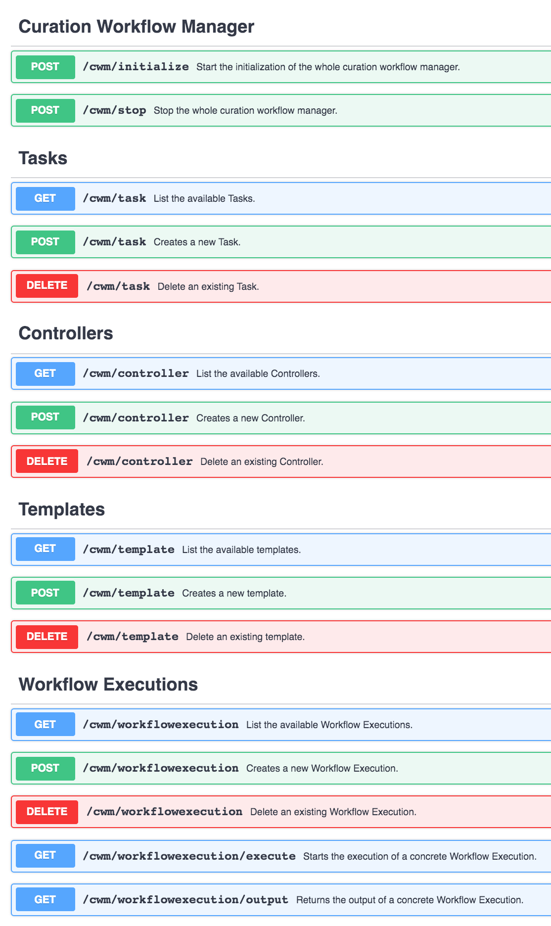Click the GET badge for /cwm/controller
The height and width of the screenshot is (926, 551).
[x=46, y=373]
